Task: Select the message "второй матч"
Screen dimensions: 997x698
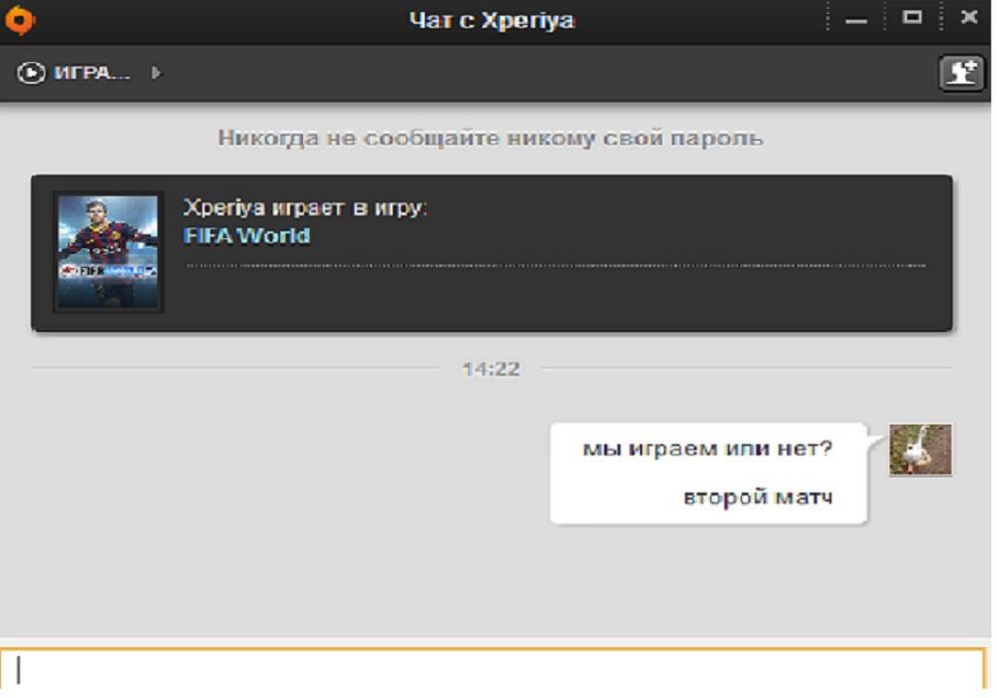Action: point(758,496)
